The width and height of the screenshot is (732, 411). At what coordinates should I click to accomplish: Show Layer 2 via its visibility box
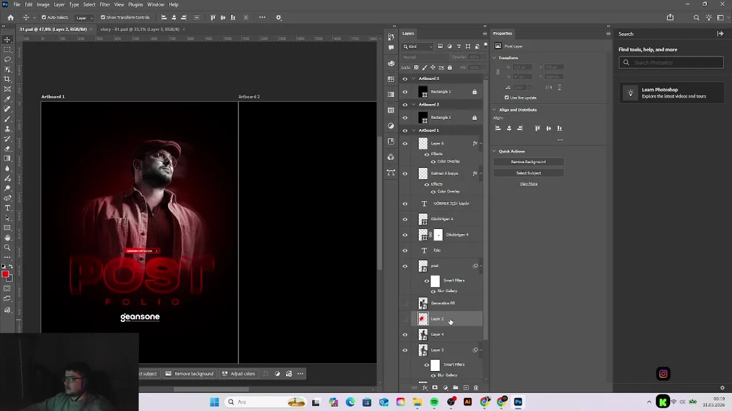pos(405,319)
